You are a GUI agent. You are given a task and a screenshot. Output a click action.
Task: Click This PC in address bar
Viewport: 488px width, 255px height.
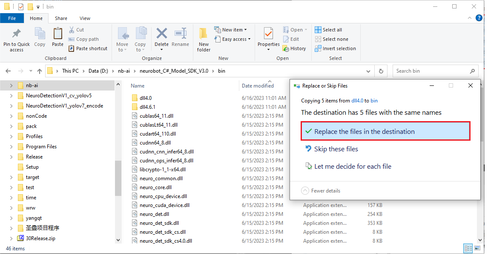(x=70, y=71)
